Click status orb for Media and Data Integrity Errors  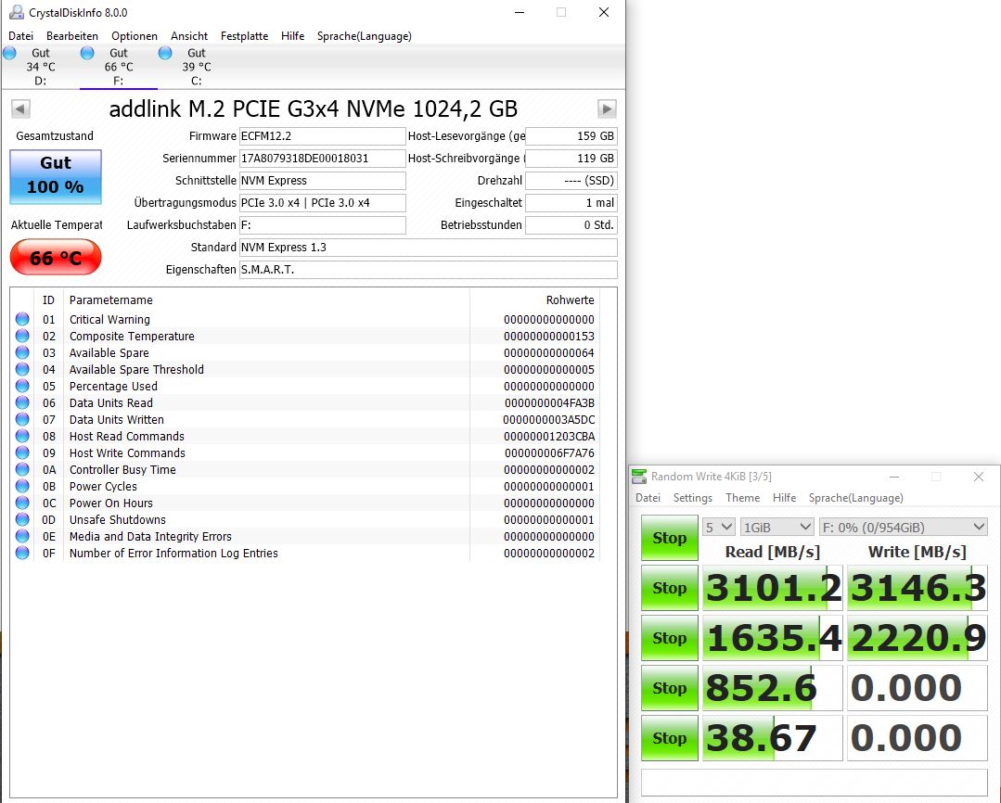click(22, 536)
